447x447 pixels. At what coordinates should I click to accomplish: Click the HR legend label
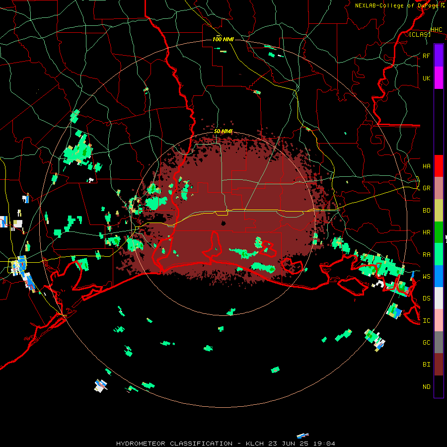(x=426, y=232)
